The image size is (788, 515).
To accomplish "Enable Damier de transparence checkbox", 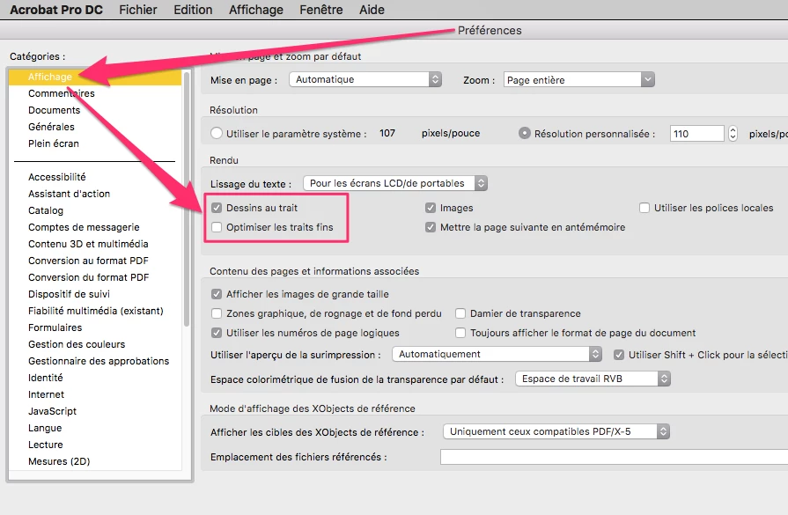I will coord(460,313).
